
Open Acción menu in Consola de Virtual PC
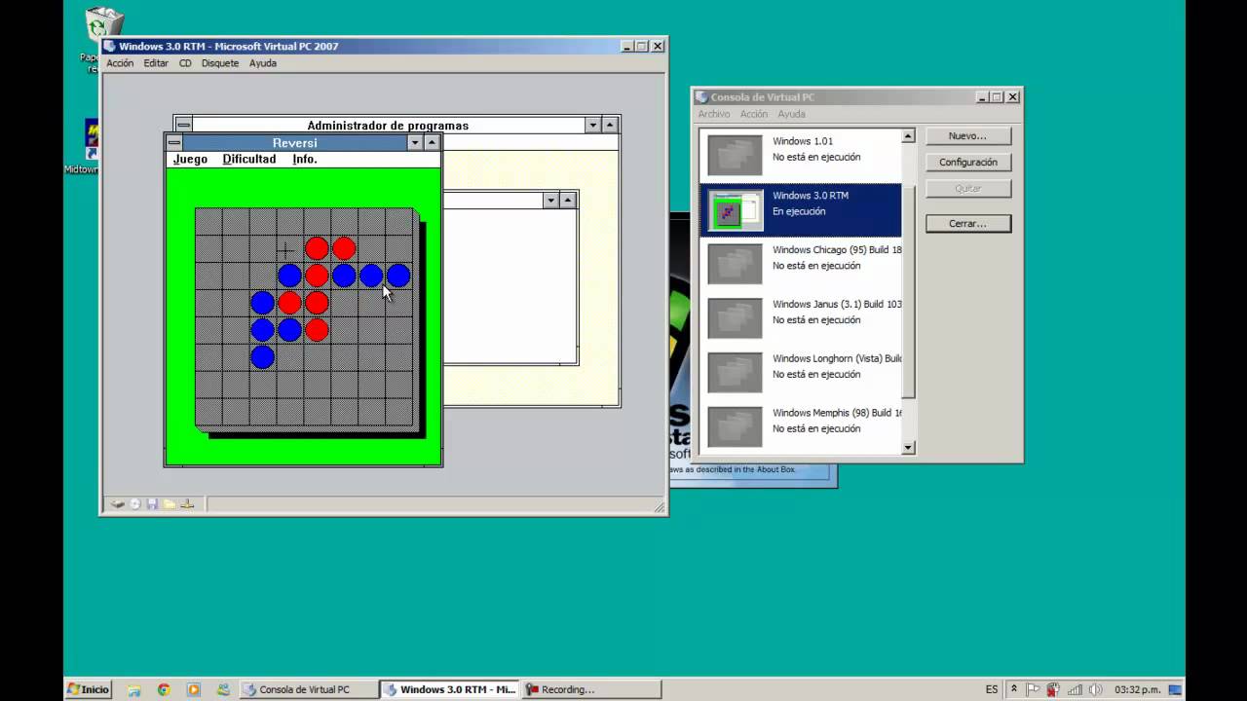[x=754, y=114]
